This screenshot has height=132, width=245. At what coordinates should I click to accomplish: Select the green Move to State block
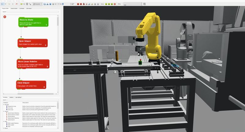pyautogui.click(x=33, y=22)
